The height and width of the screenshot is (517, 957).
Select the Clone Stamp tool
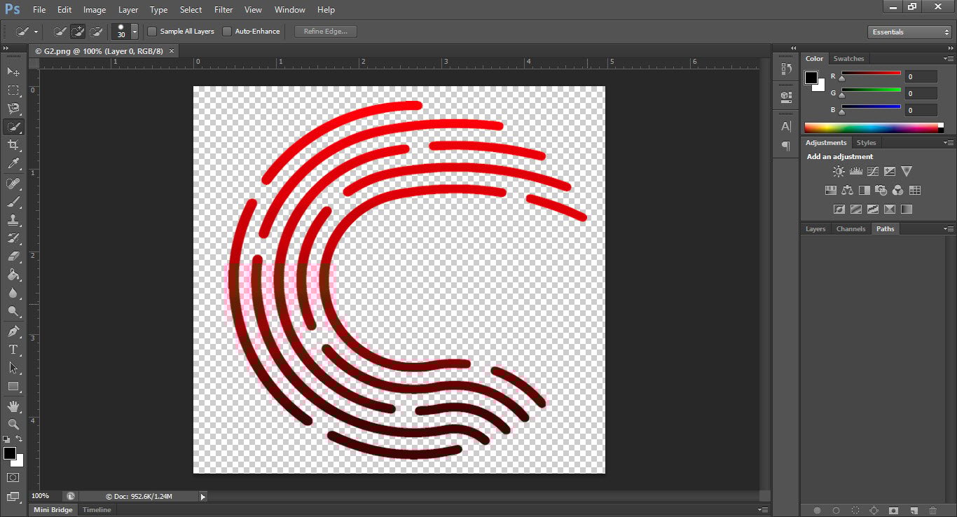coord(13,220)
